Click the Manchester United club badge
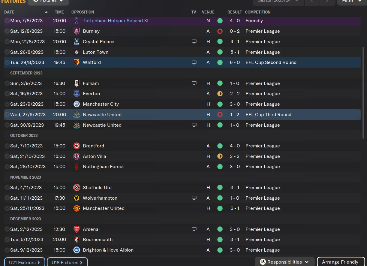 [77, 208]
